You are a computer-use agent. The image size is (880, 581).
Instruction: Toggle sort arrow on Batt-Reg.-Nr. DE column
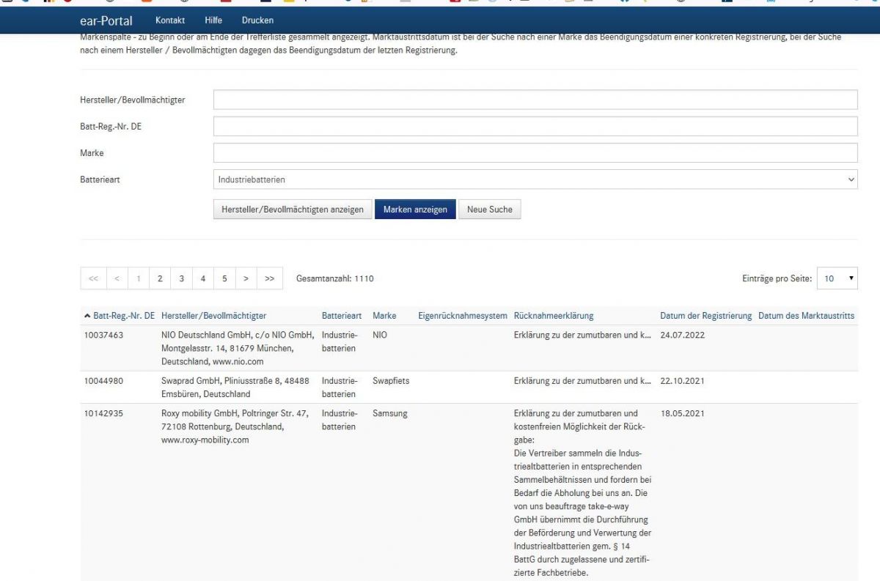pyautogui.click(x=88, y=316)
